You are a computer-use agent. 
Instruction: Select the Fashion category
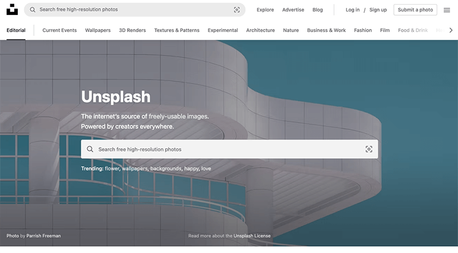point(363,30)
